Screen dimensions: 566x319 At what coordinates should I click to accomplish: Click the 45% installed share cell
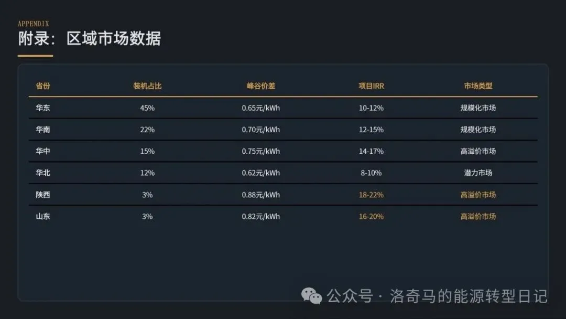click(x=147, y=108)
